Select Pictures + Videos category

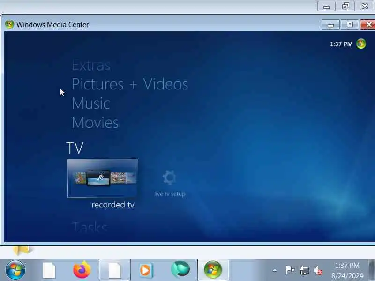coord(130,84)
